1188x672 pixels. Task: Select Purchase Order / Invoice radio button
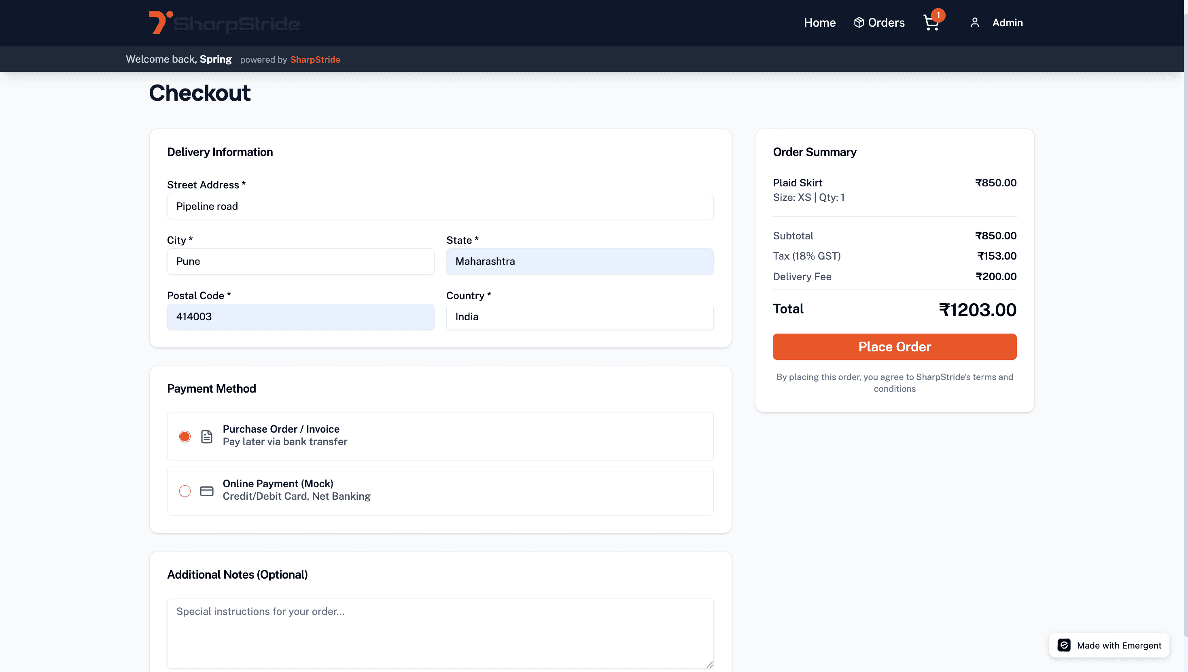pyautogui.click(x=185, y=436)
